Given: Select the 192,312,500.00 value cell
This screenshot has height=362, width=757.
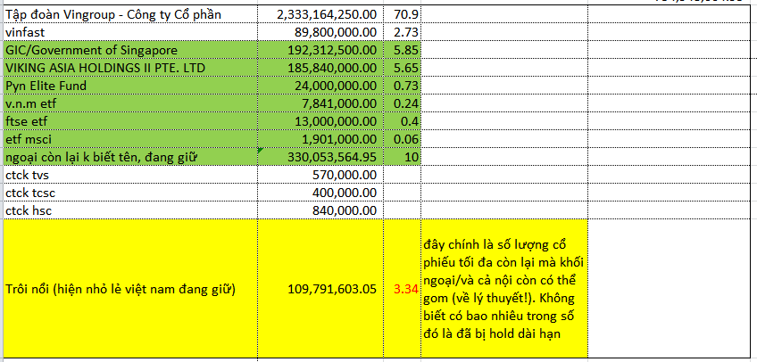Looking at the screenshot, I should 320,50.
